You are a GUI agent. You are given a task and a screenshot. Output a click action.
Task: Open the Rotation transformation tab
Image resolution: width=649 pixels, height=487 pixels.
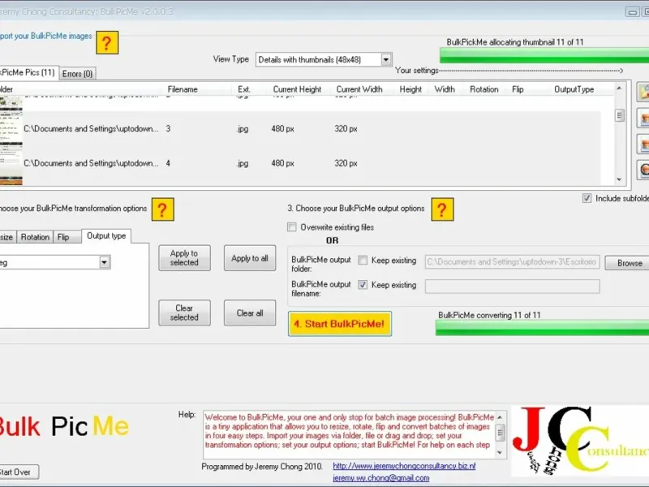point(35,237)
